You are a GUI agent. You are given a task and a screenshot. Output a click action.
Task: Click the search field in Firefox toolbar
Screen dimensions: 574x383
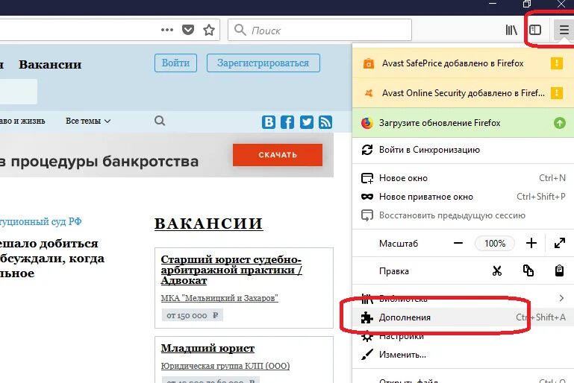(319, 30)
